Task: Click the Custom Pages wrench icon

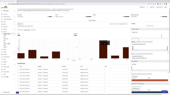Action: click(2, 67)
